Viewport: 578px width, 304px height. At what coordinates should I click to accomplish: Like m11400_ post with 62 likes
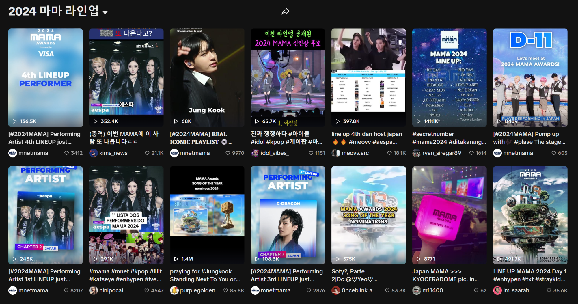pos(476,290)
